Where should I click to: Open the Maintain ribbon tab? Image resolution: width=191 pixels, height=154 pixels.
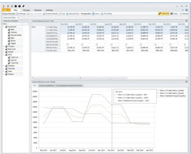(x=38, y=10)
